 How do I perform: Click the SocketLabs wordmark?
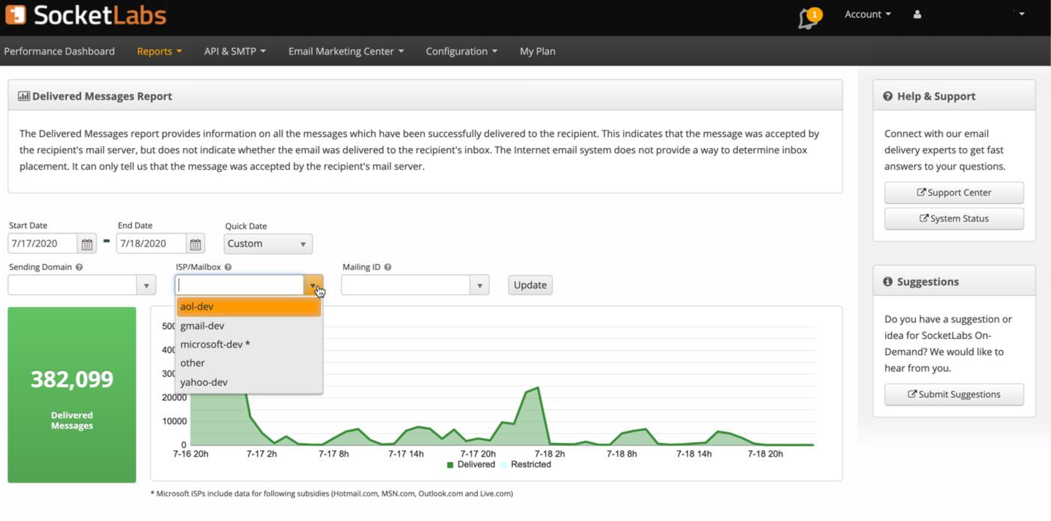click(x=100, y=15)
